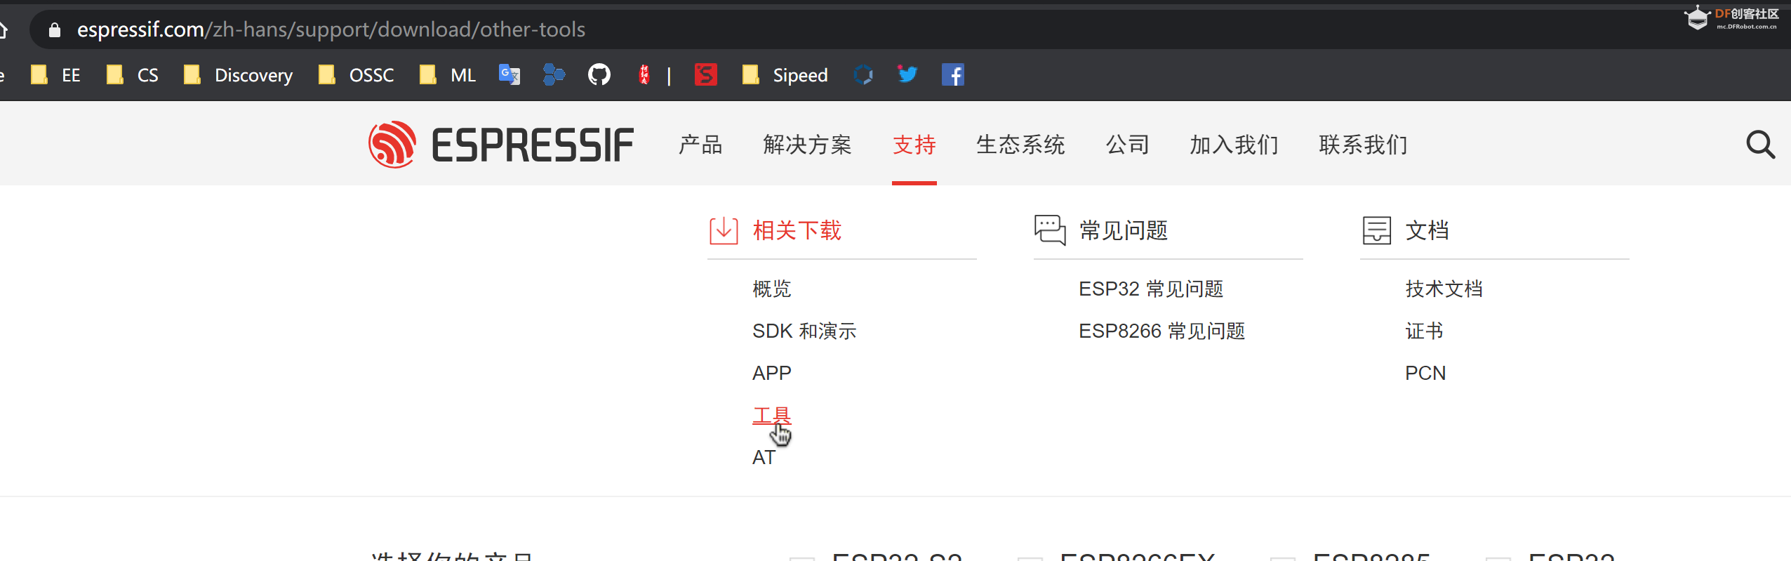Open the 生态系统 navigation menu

tap(1020, 145)
